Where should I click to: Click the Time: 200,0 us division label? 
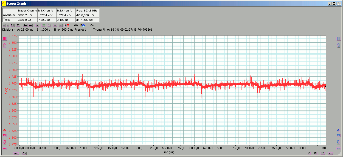[x=63, y=30]
